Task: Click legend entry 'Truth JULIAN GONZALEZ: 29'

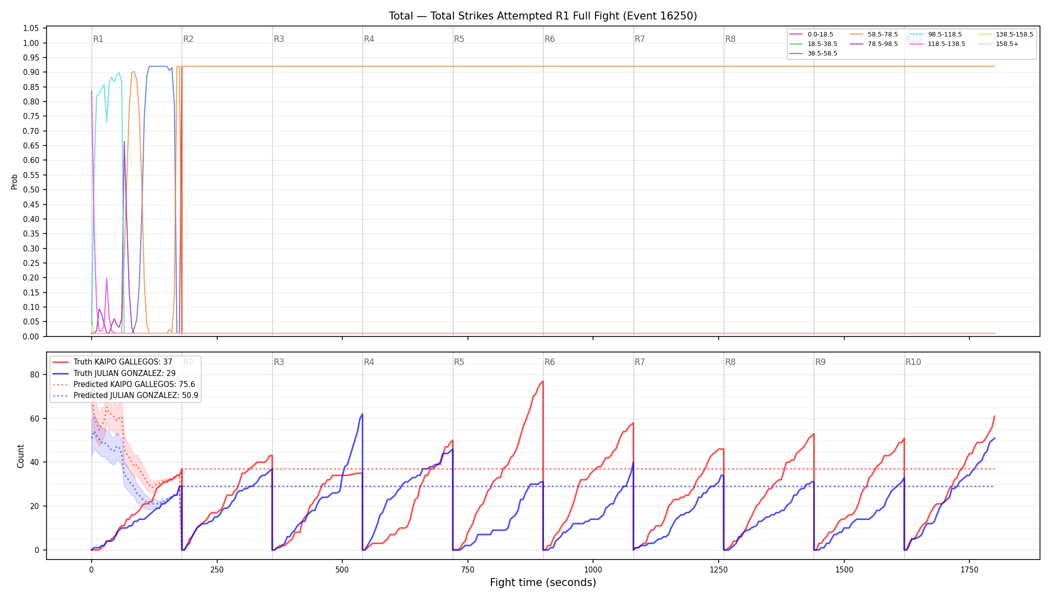Action: pyautogui.click(x=124, y=373)
